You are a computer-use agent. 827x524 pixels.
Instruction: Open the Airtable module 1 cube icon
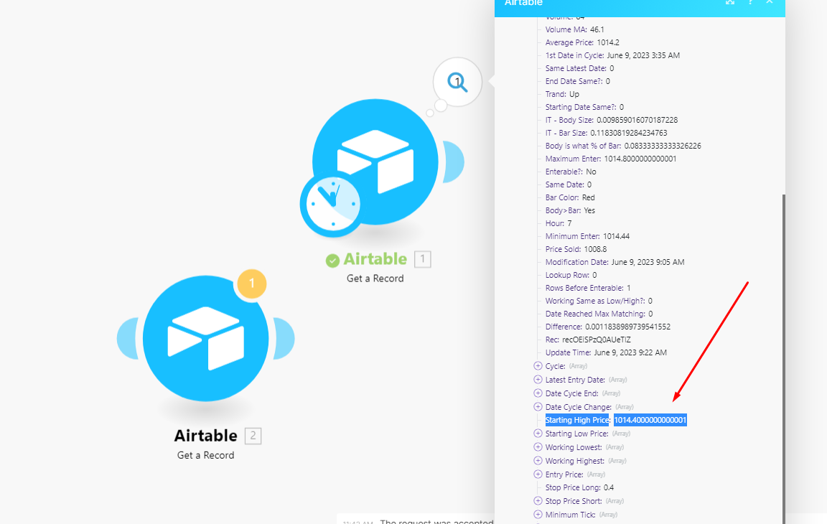pyautogui.click(x=375, y=162)
